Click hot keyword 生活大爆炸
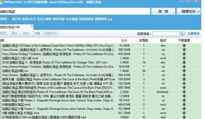Screen dimensions: 205x119 (x=44, y=19)
